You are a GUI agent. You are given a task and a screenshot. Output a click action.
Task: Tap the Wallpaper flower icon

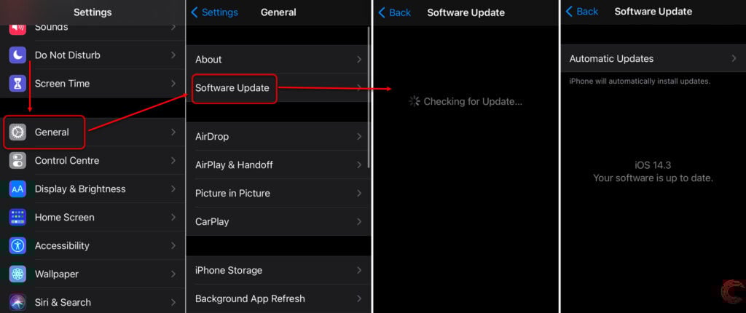tap(17, 274)
